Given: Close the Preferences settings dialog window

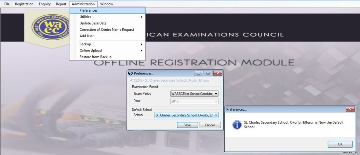Looking at the screenshot, I should pos(217,73).
